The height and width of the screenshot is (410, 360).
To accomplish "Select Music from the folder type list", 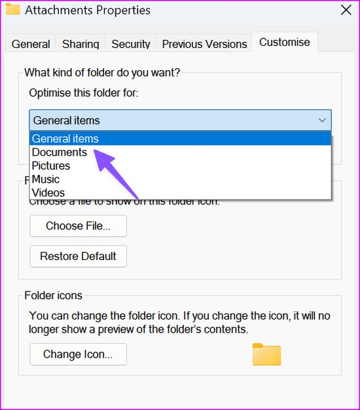I will (180, 179).
